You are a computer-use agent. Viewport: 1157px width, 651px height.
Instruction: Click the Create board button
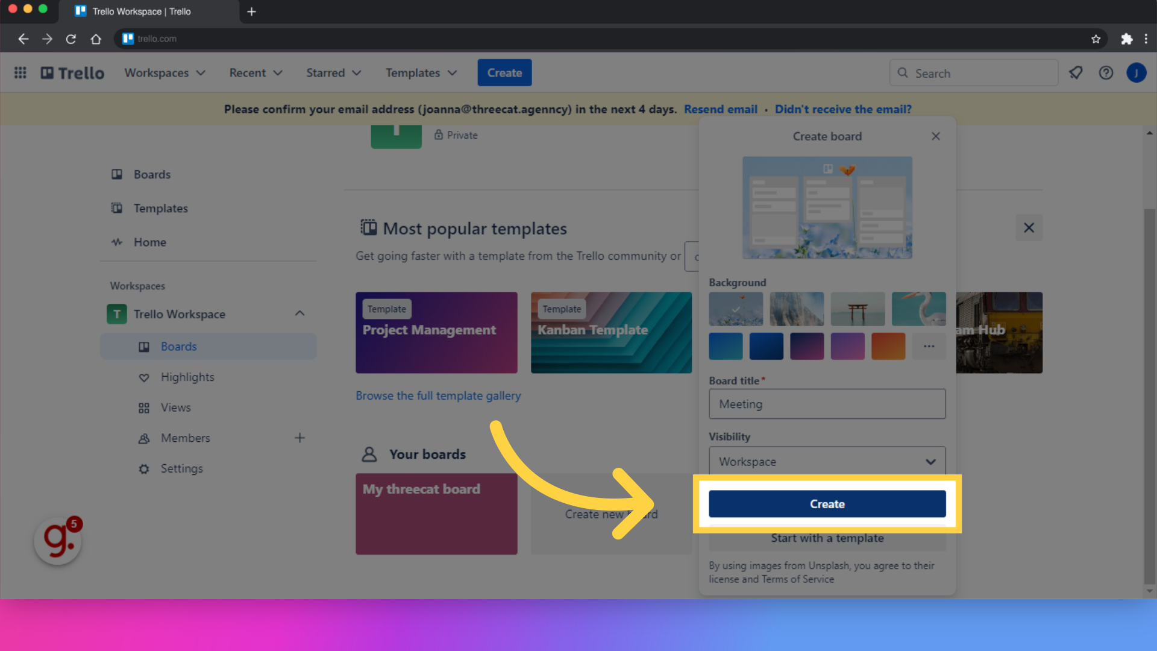(x=826, y=503)
